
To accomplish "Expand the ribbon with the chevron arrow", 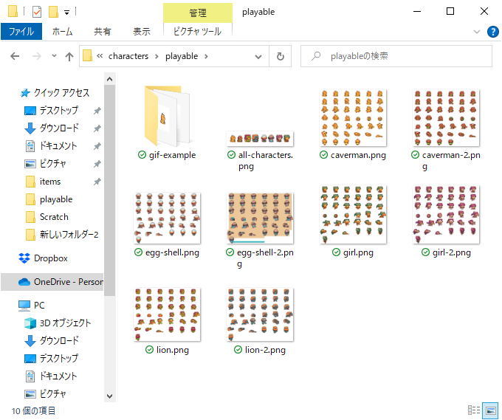I will (477, 32).
